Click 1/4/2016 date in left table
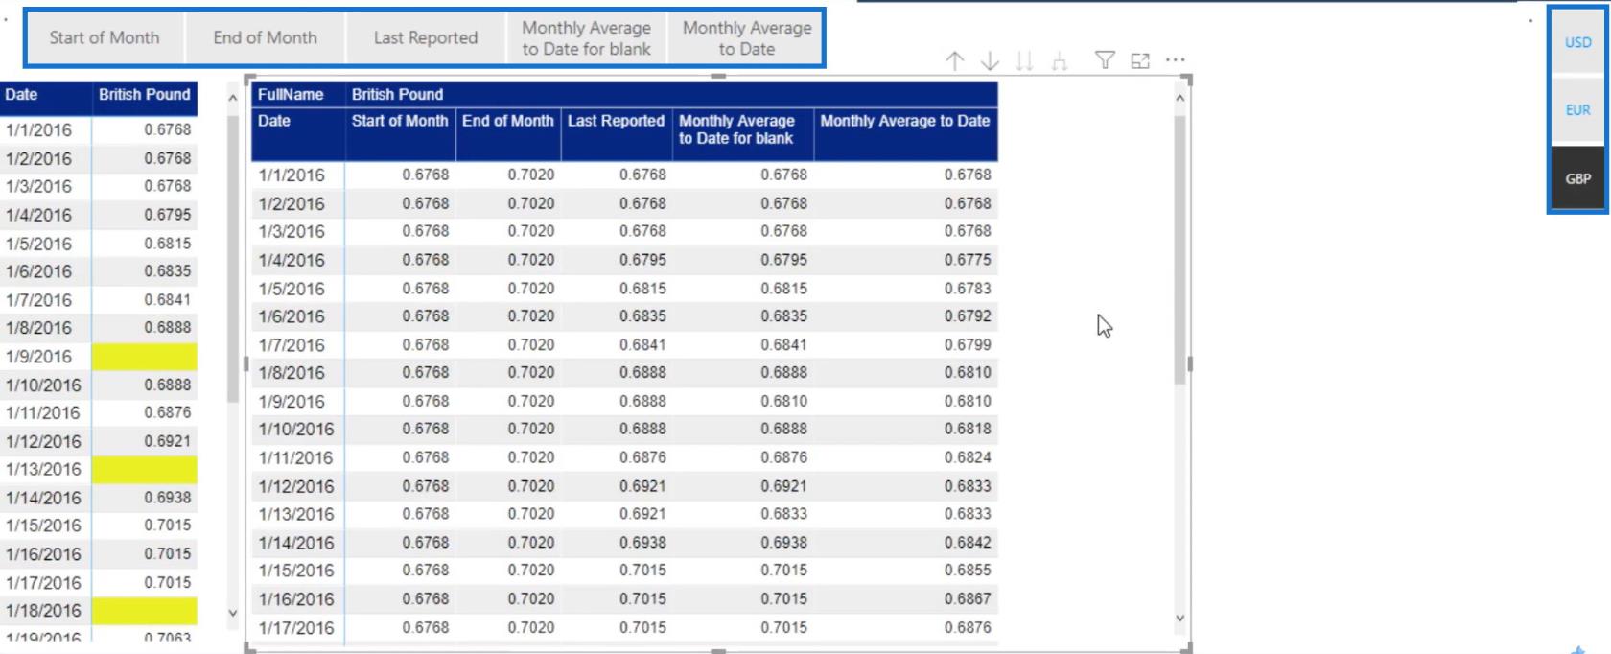Image resolution: width=1611 pixels, height=654 pixels. point(38,215)
